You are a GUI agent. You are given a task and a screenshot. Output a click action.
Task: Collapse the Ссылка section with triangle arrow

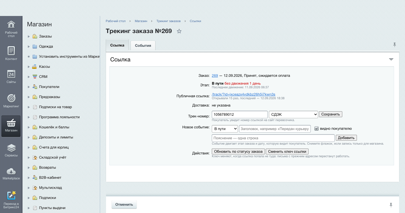[391, 59]
